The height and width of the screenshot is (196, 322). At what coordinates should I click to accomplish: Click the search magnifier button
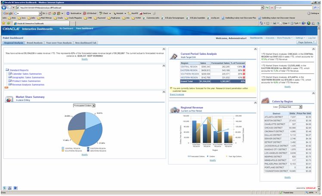coord(315,8)
